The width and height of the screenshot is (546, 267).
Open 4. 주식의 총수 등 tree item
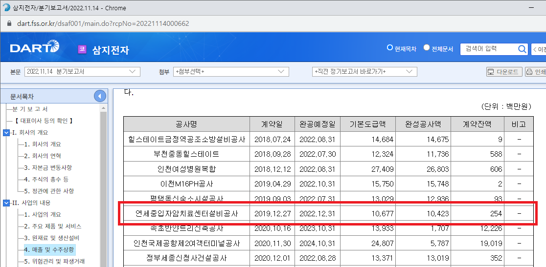point(47,180)
